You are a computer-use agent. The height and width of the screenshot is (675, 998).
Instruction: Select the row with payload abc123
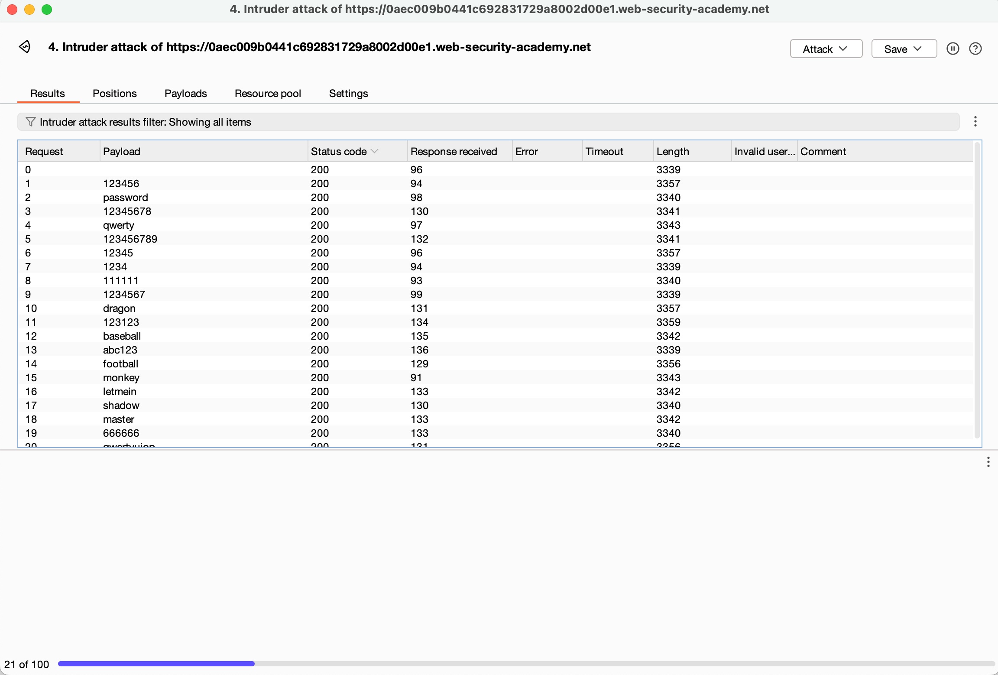pos(496,350)
